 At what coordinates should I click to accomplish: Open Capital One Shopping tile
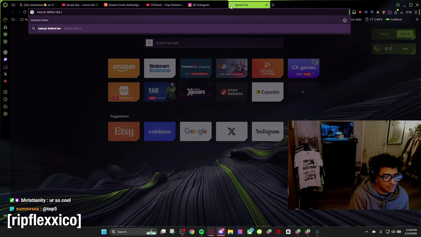coord(196,68)
